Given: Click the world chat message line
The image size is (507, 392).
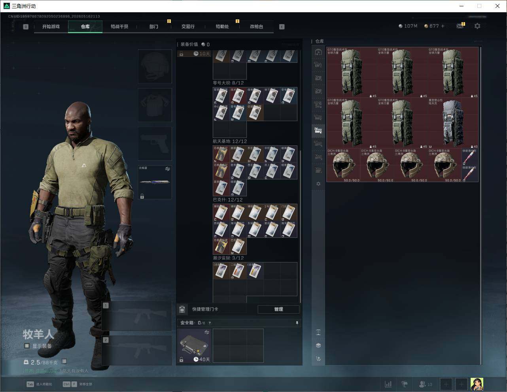Looking at the screenshot, I should [56, 371].
